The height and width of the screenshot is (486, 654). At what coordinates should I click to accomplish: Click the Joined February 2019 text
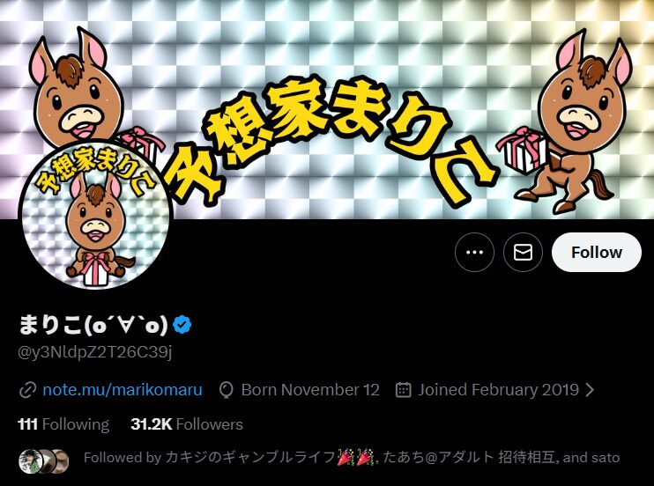[x=498, y=390]
